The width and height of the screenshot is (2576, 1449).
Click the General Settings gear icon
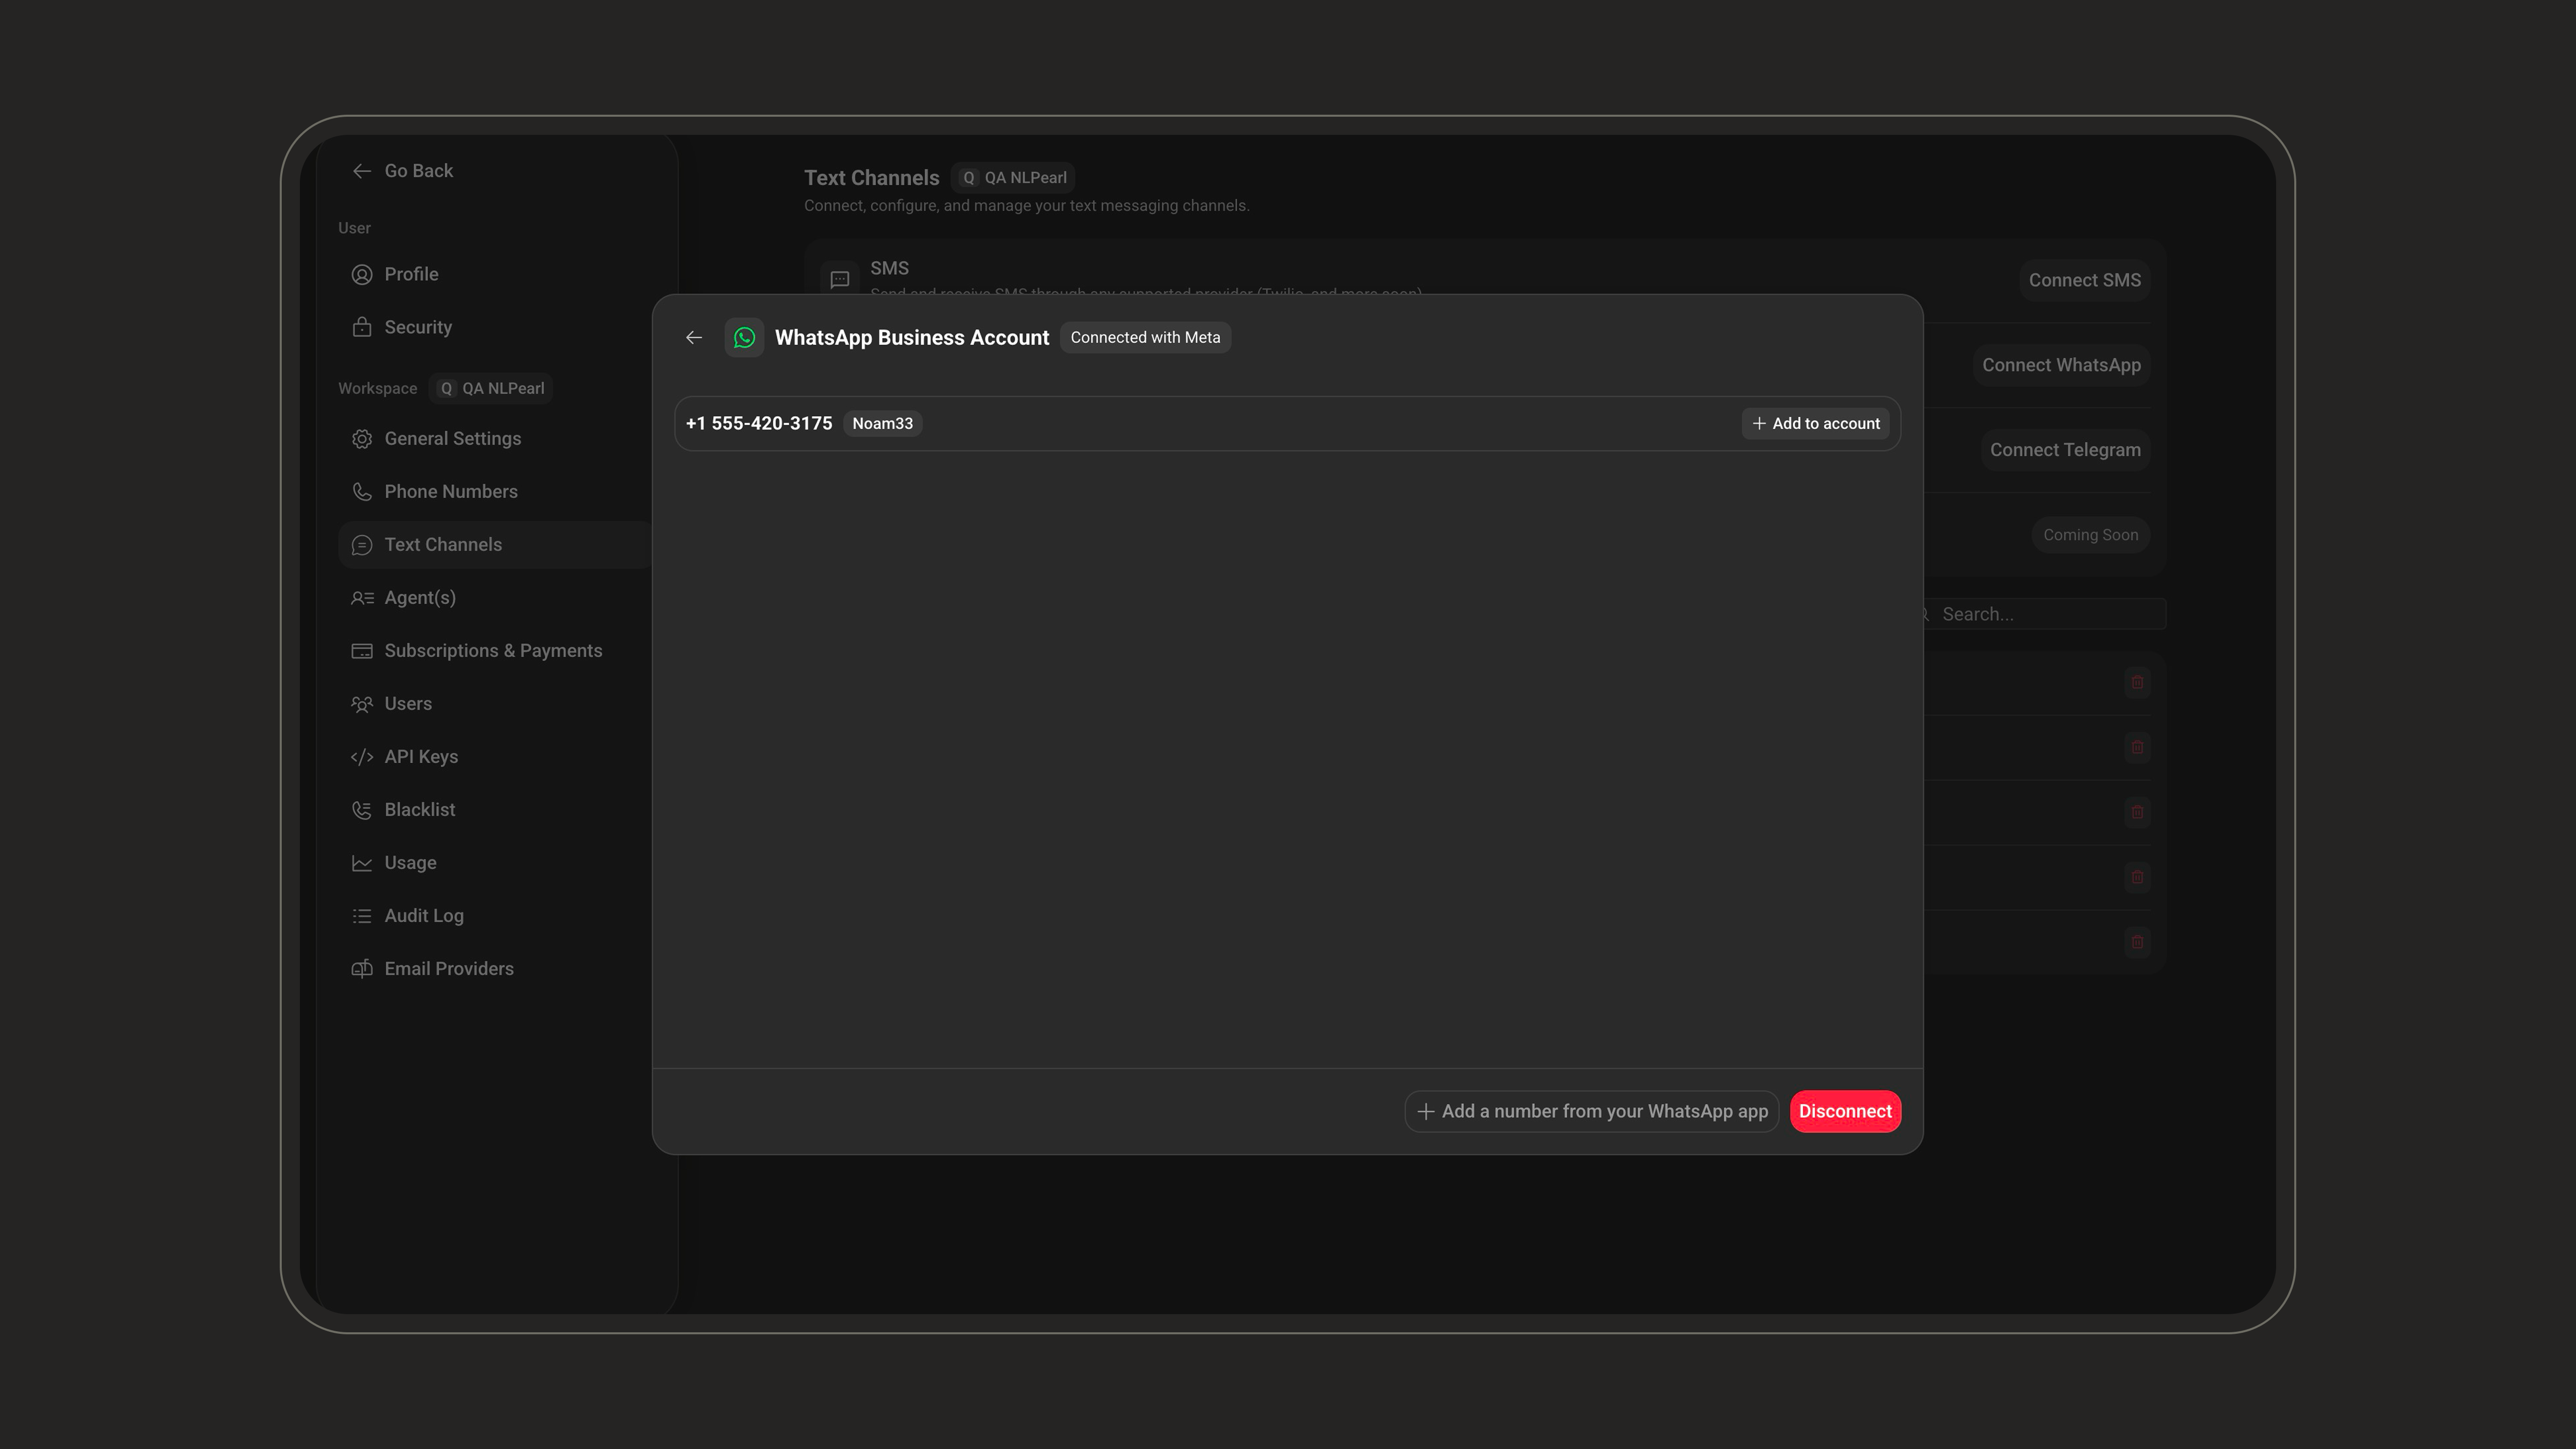pyautogui.click(x=362, y=439)
